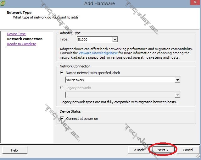Jump to Ready to Complete step
The height and width of the screenshot is (160, 201).
[x=21, y=44]
